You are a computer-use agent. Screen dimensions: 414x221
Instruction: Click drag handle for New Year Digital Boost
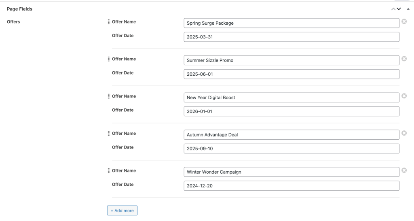tap(109, 96)
